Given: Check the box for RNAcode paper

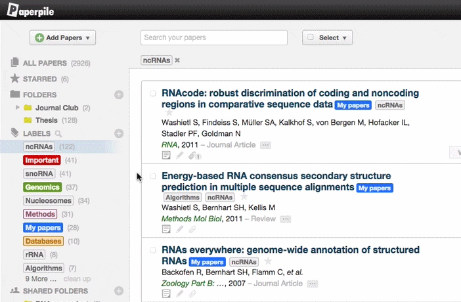Looking at the screenshot, I should pos(153,94).
